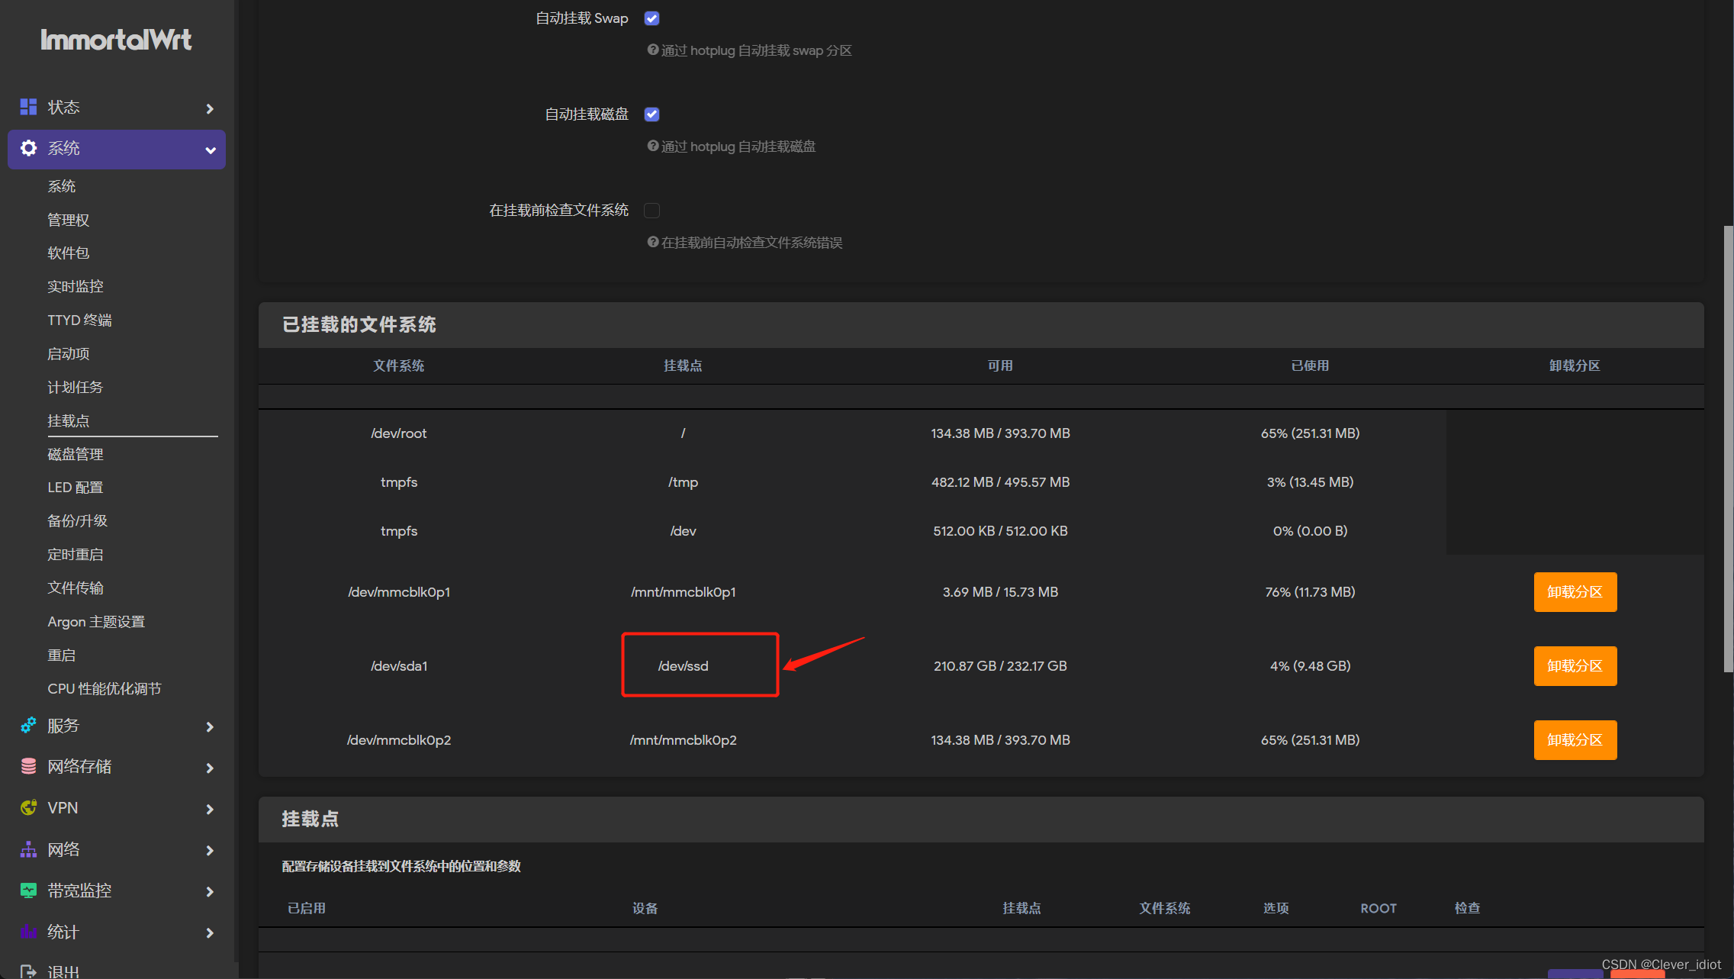The height and width of the screenshot is (979, 1734).
Task: Open the TTYD 终端 submenu item
Action: pyautogui.click(x=79, y=320)
